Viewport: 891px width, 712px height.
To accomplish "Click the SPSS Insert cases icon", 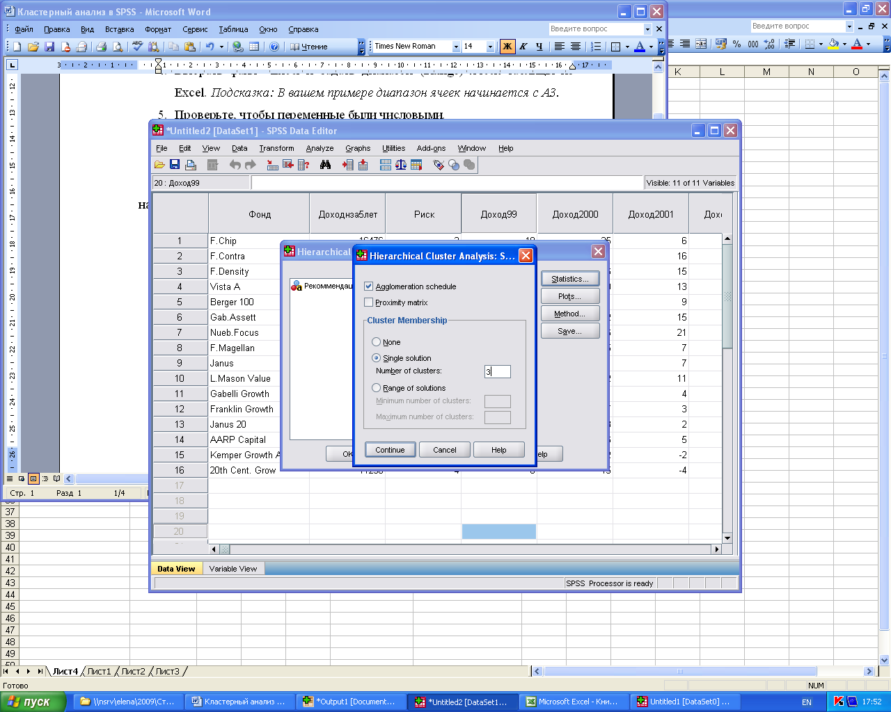I will click(x=347, y=165).
